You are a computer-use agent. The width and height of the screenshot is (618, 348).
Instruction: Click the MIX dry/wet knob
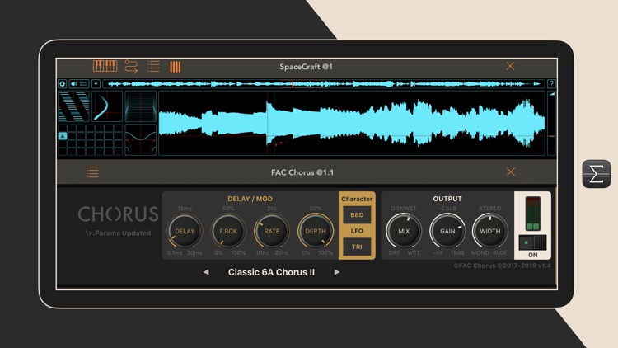pyautogui.click(x=404, y=231)
